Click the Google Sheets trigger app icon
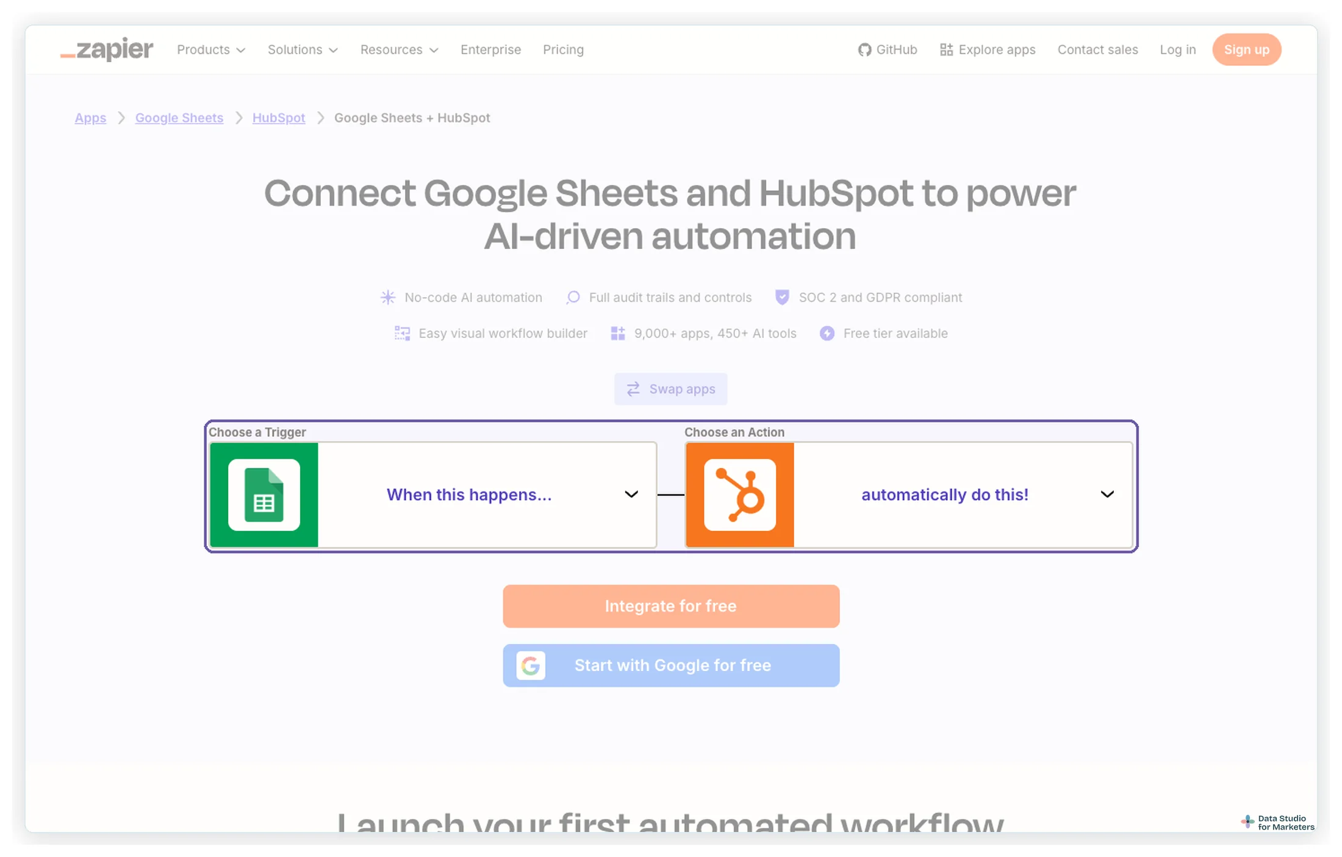Image resolution: width=1342 pixels, height=857 pixels. [264, 495]
